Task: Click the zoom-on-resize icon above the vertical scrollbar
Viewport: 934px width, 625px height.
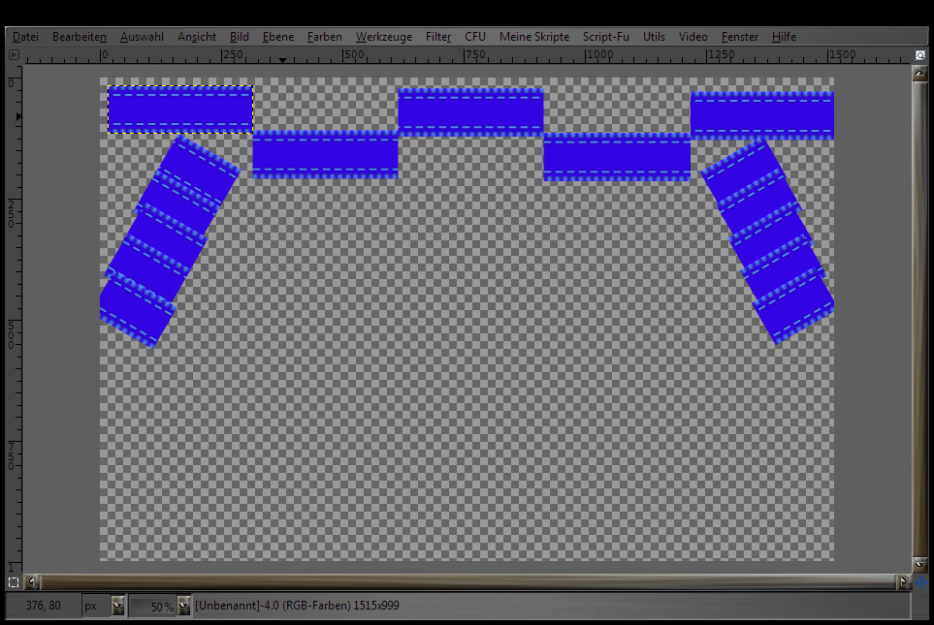Action: (919, 55)
